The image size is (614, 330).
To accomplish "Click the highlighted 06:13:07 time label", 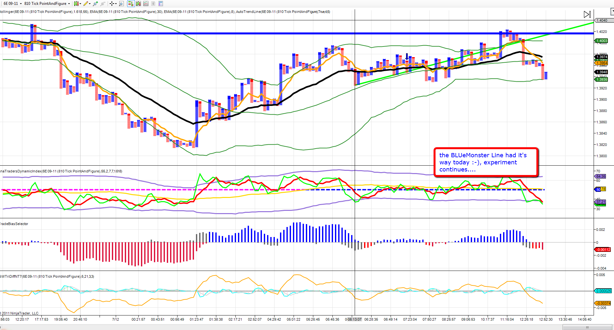I will [x=354, y=319].
